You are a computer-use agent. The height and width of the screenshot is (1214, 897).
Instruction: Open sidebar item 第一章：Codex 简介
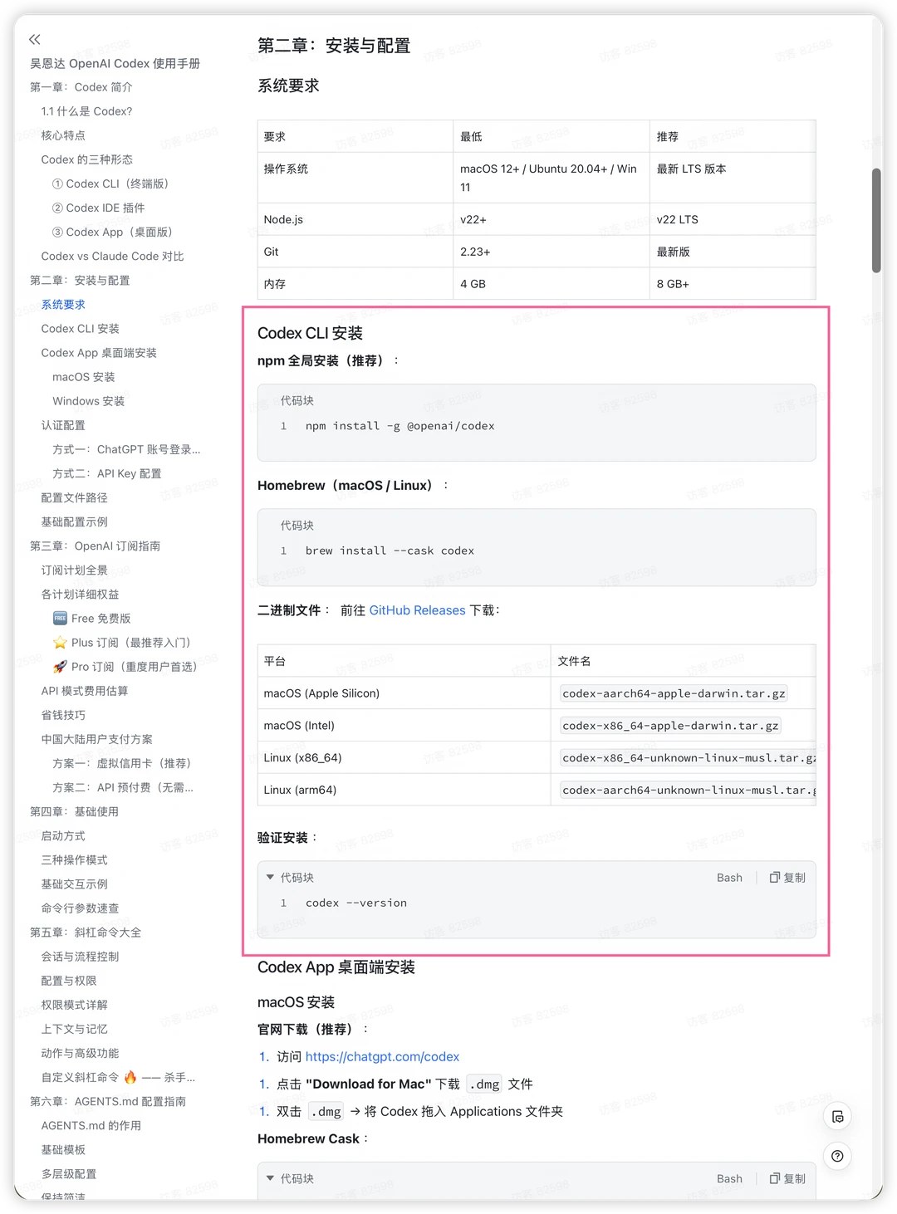point(81,87)
